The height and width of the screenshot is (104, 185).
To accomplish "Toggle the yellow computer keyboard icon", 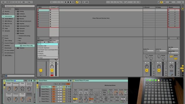I will [x=161, y=2].
